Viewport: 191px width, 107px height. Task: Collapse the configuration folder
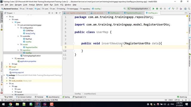(18, 28)
